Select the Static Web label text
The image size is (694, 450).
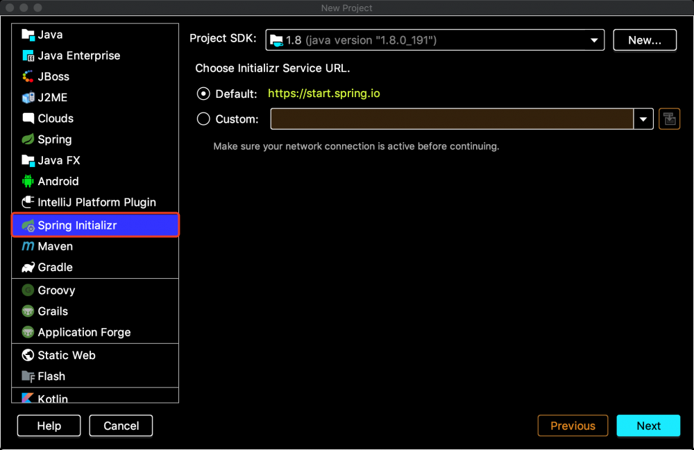(x=67, y=355)
